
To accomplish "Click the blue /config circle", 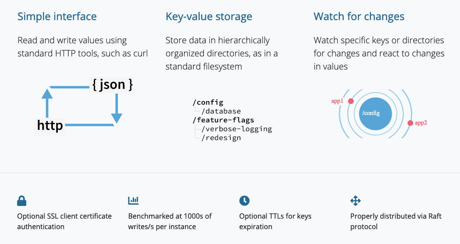I will 373,113.
